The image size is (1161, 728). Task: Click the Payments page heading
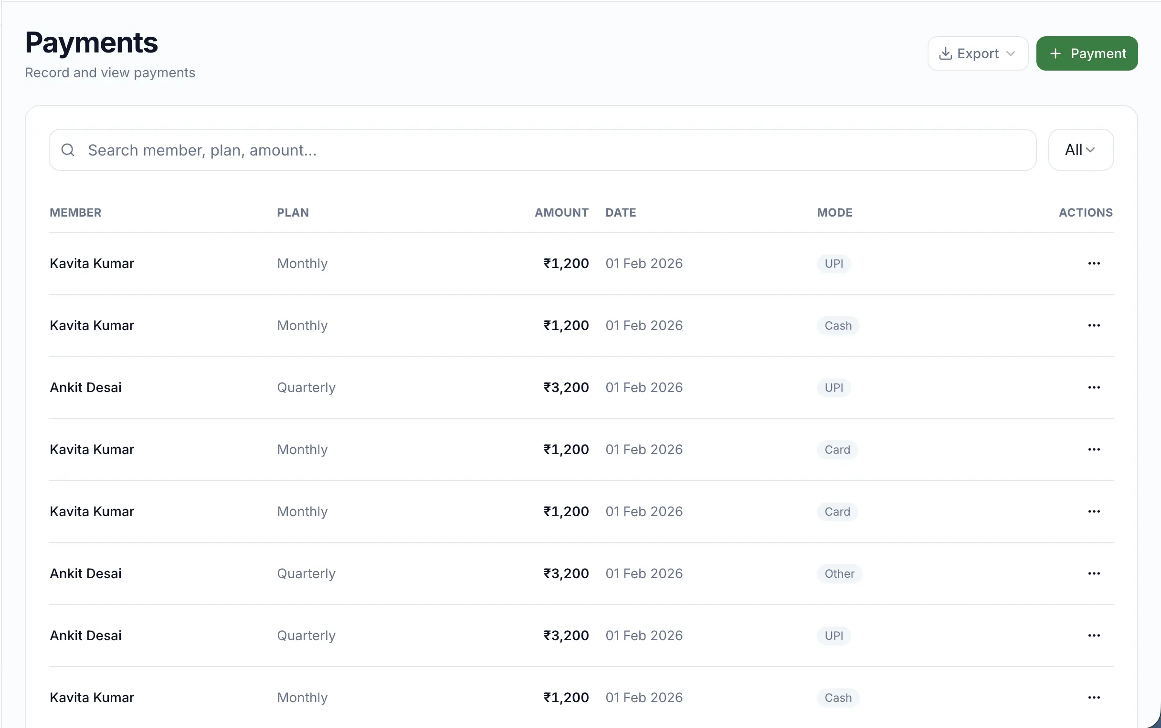click(92, 42)
